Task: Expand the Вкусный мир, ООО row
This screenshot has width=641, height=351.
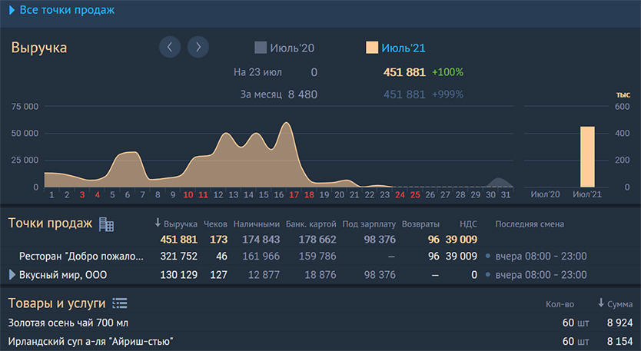Action: point(12,274)
